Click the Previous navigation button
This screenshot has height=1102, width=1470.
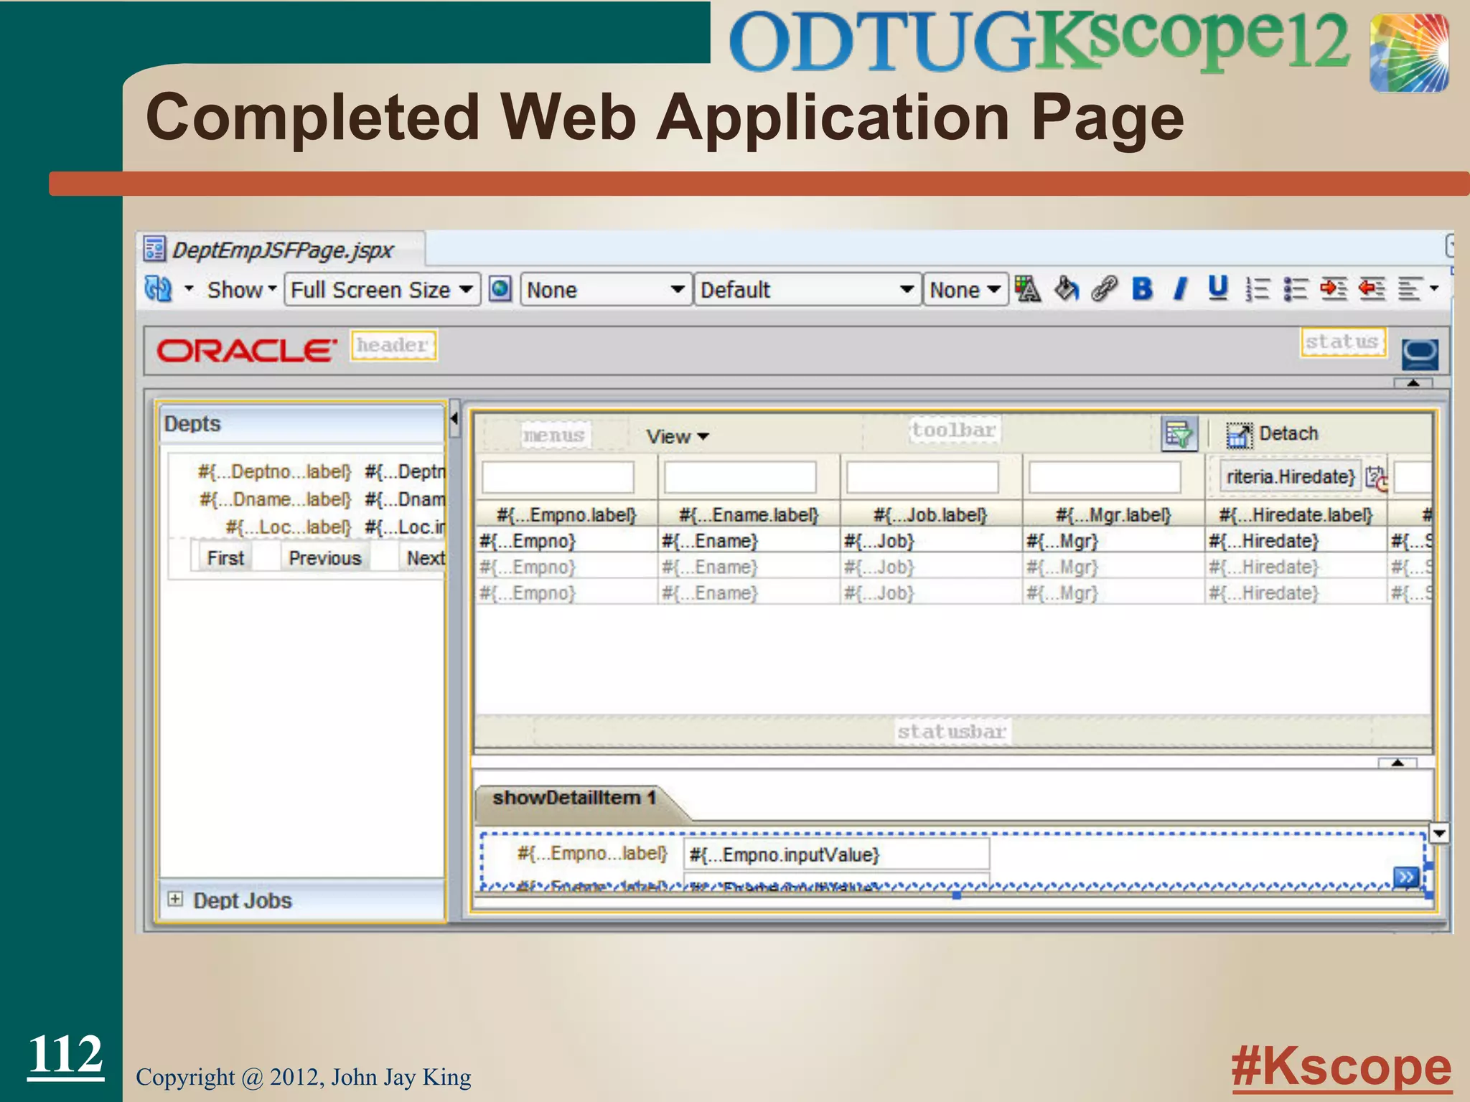(x=324, y=557)
